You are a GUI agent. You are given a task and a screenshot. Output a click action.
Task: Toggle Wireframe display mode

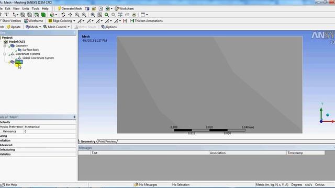[33, 21]
